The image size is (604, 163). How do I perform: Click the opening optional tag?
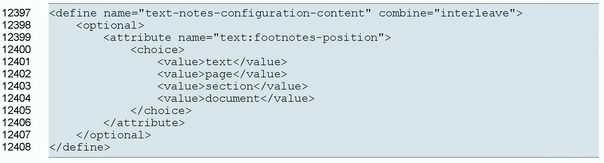[110, 25]
